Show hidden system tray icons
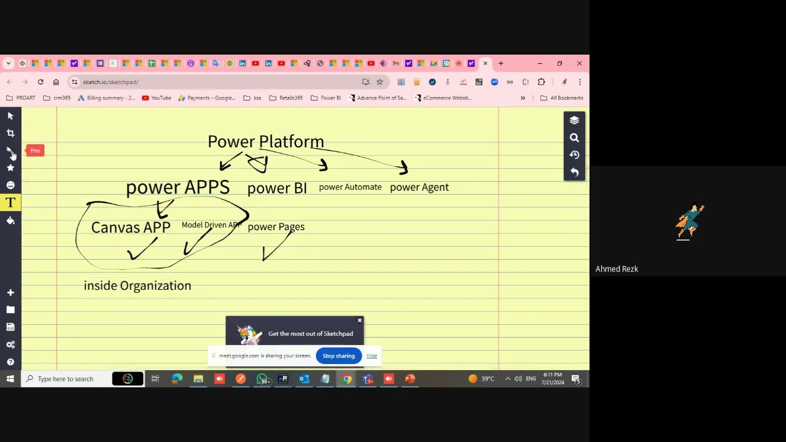 pos(507,379)
